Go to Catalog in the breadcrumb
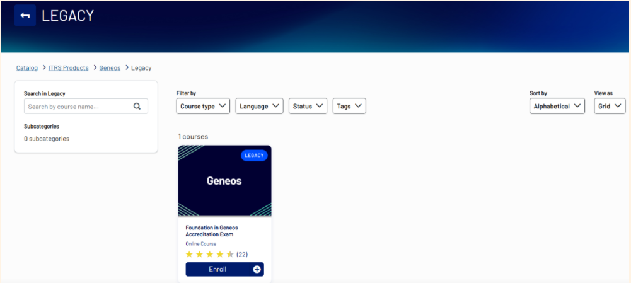The width and height of the screenshot is (631, 283). click(27, 68)
